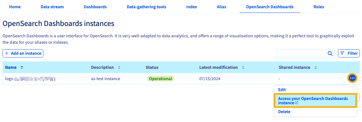
Task: Sort by Description column arrows
Action: point(119,67)
